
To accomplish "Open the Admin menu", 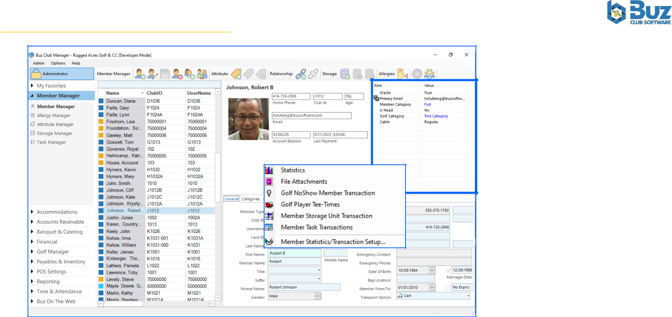I will pyautogui.click(x=39, y=63).
